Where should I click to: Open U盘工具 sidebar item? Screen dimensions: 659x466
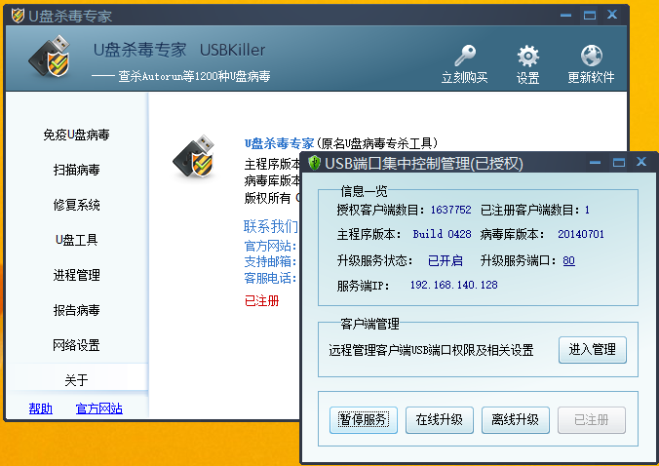(76, 240)
